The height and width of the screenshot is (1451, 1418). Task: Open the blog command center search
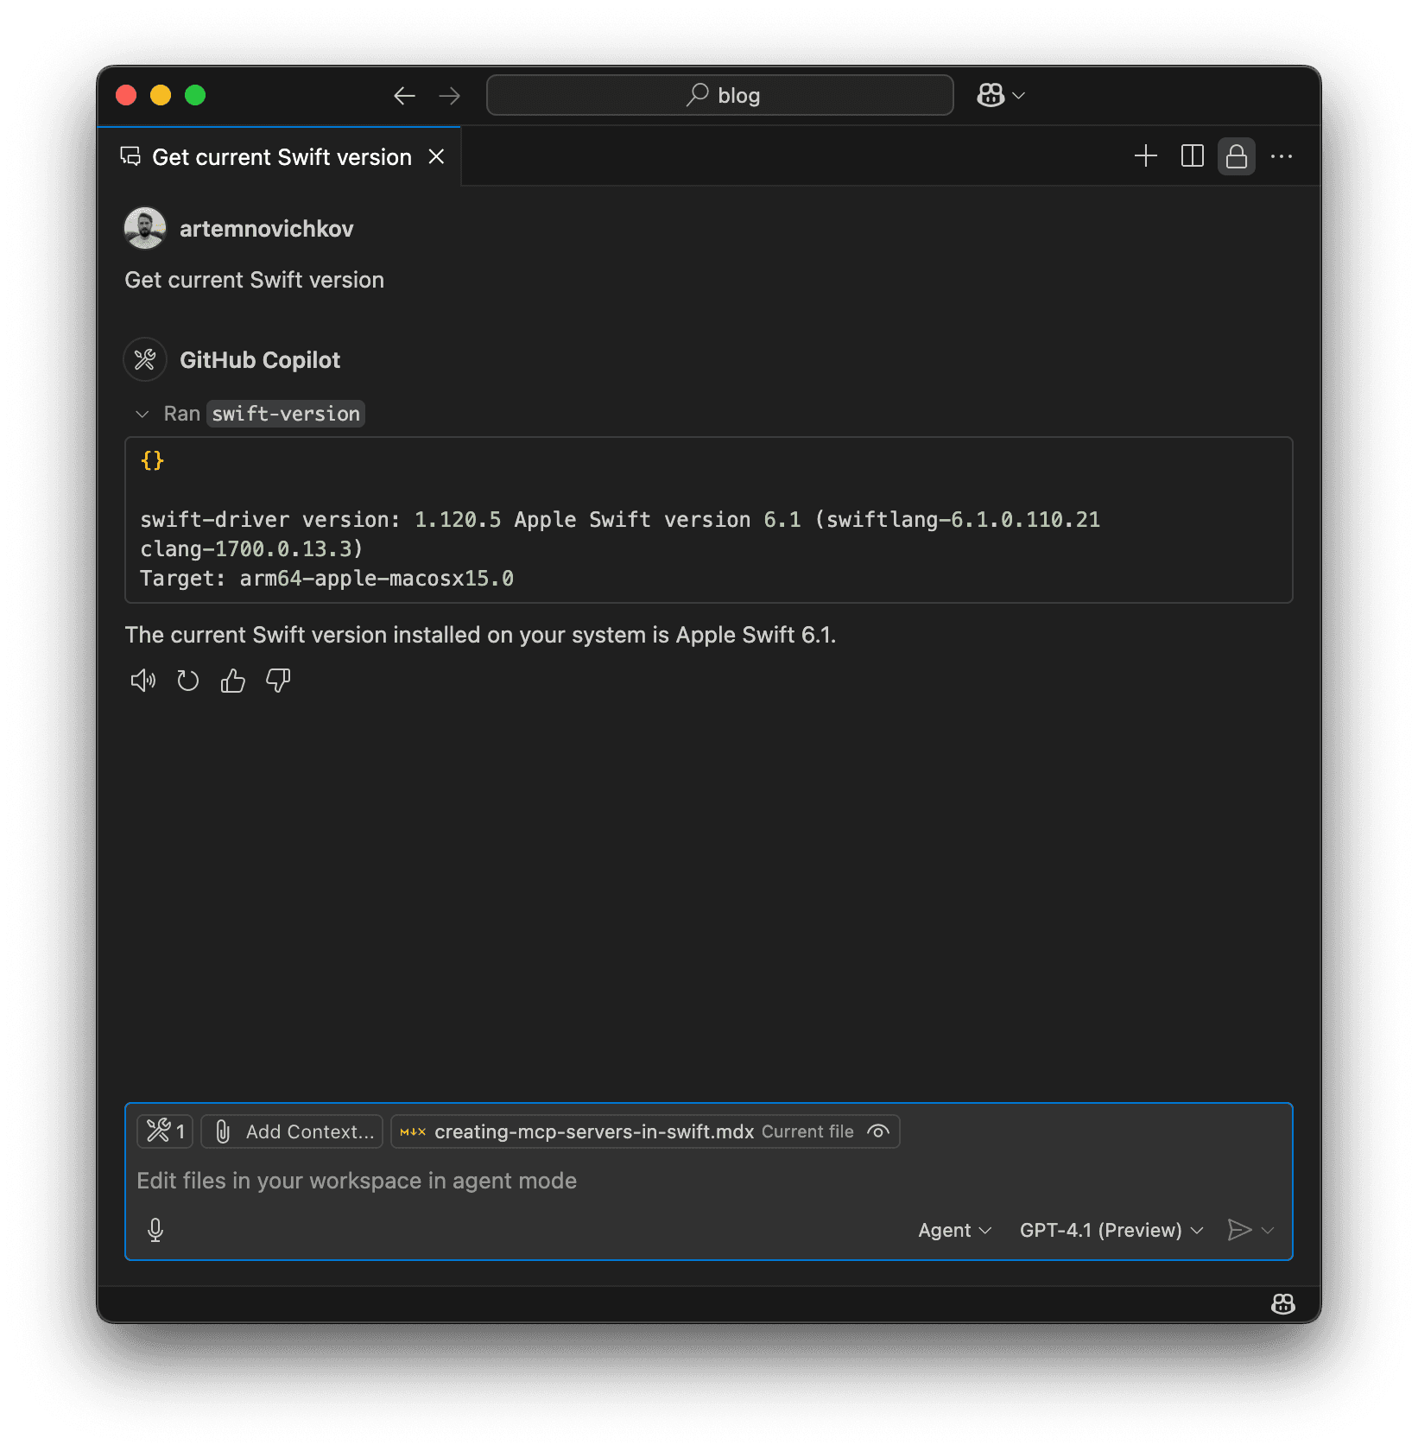tap(719, 95)
